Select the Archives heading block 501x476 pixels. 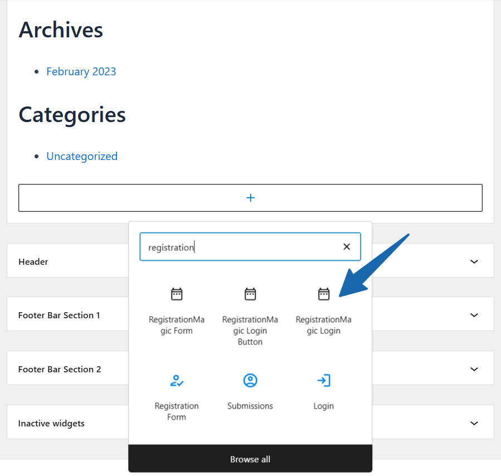click(x=61, y=30)
